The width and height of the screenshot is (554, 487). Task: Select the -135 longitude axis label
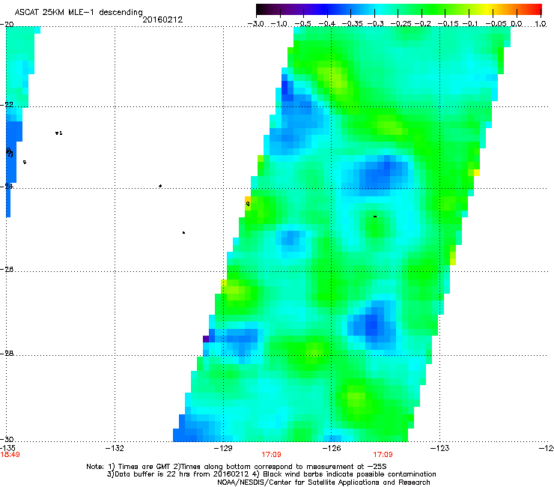[7, 448]
